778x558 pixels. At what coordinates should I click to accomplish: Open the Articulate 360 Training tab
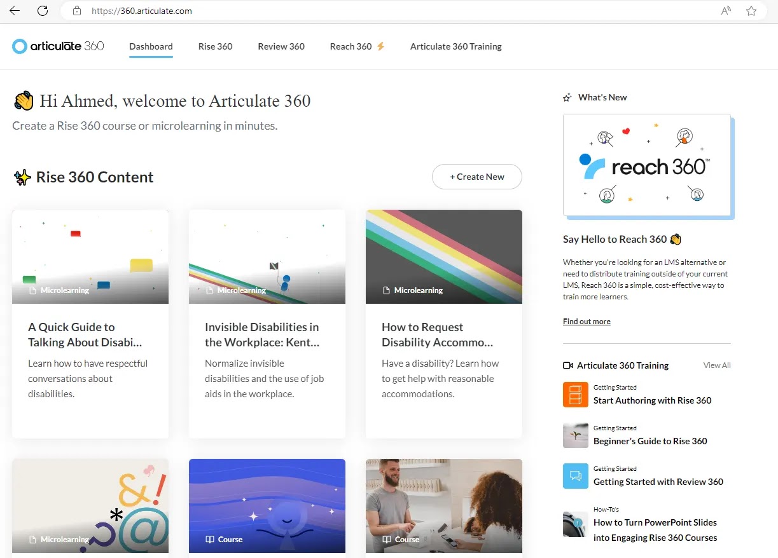click(456, 46)
